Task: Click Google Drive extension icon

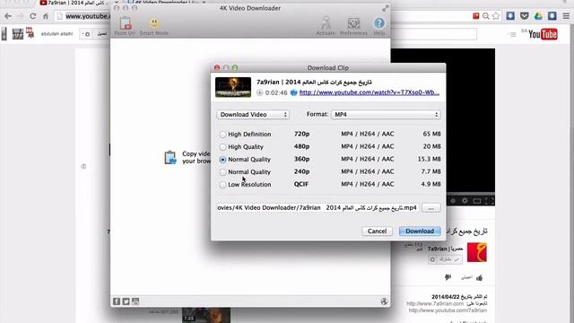Action: 538,16
